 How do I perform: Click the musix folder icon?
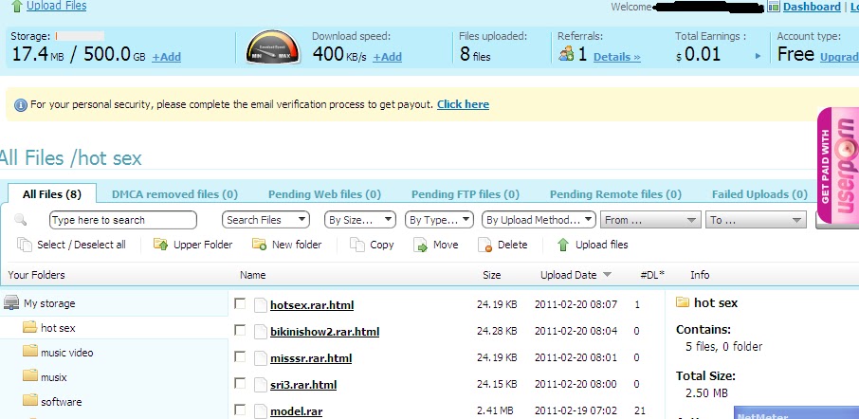(x=29, y=375)
